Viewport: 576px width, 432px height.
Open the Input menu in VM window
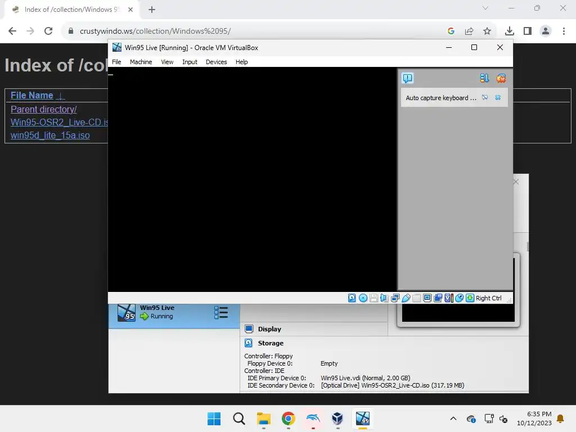click(190, 62)
